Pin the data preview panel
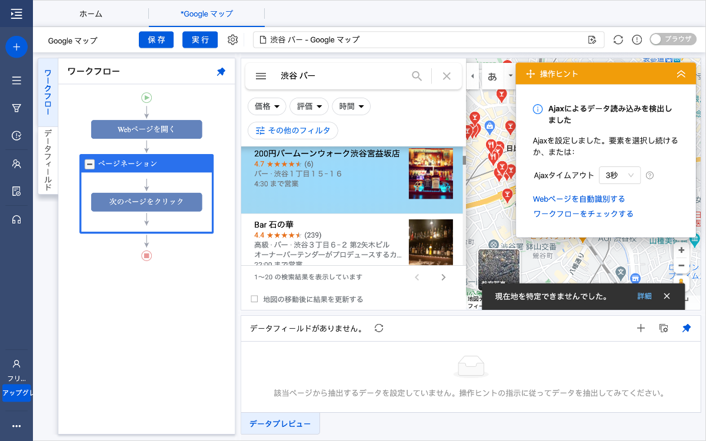706x441 pixels. point(686,328)
